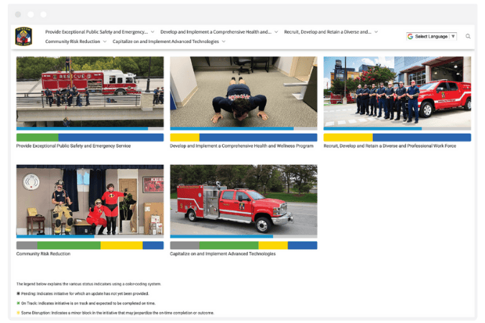This screenshot has height=323, width=485.
Task: Select the Some Disruption legend description text
Action: 118,313
